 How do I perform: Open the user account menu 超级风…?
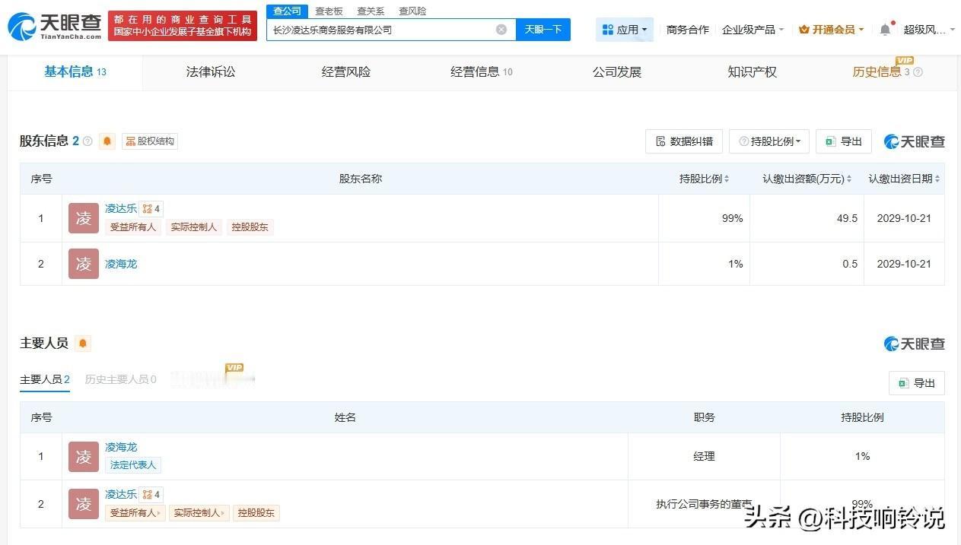pyautogui.click(x=928, y=30)
